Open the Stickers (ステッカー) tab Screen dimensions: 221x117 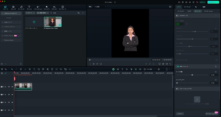coord(54,8)
